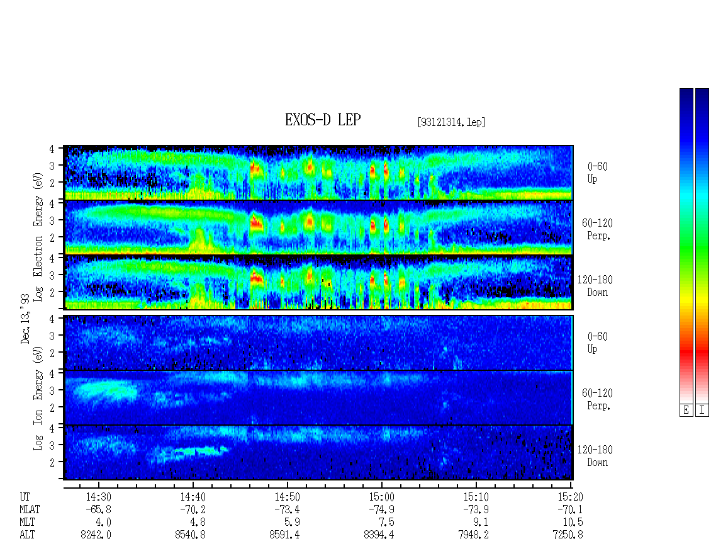
Task: Click the electron 120-180 Down pitch angle label
Action: click(595, 286)
